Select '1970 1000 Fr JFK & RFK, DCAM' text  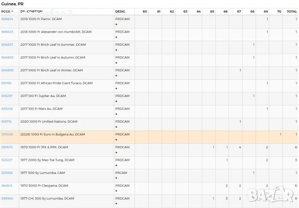(x=44, y=147)
